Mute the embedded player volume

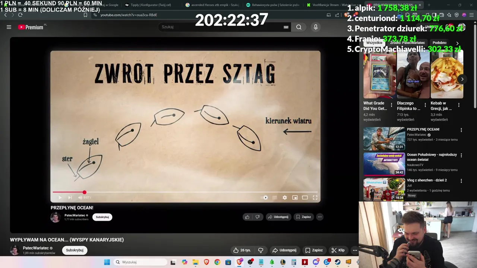(80, 198)
